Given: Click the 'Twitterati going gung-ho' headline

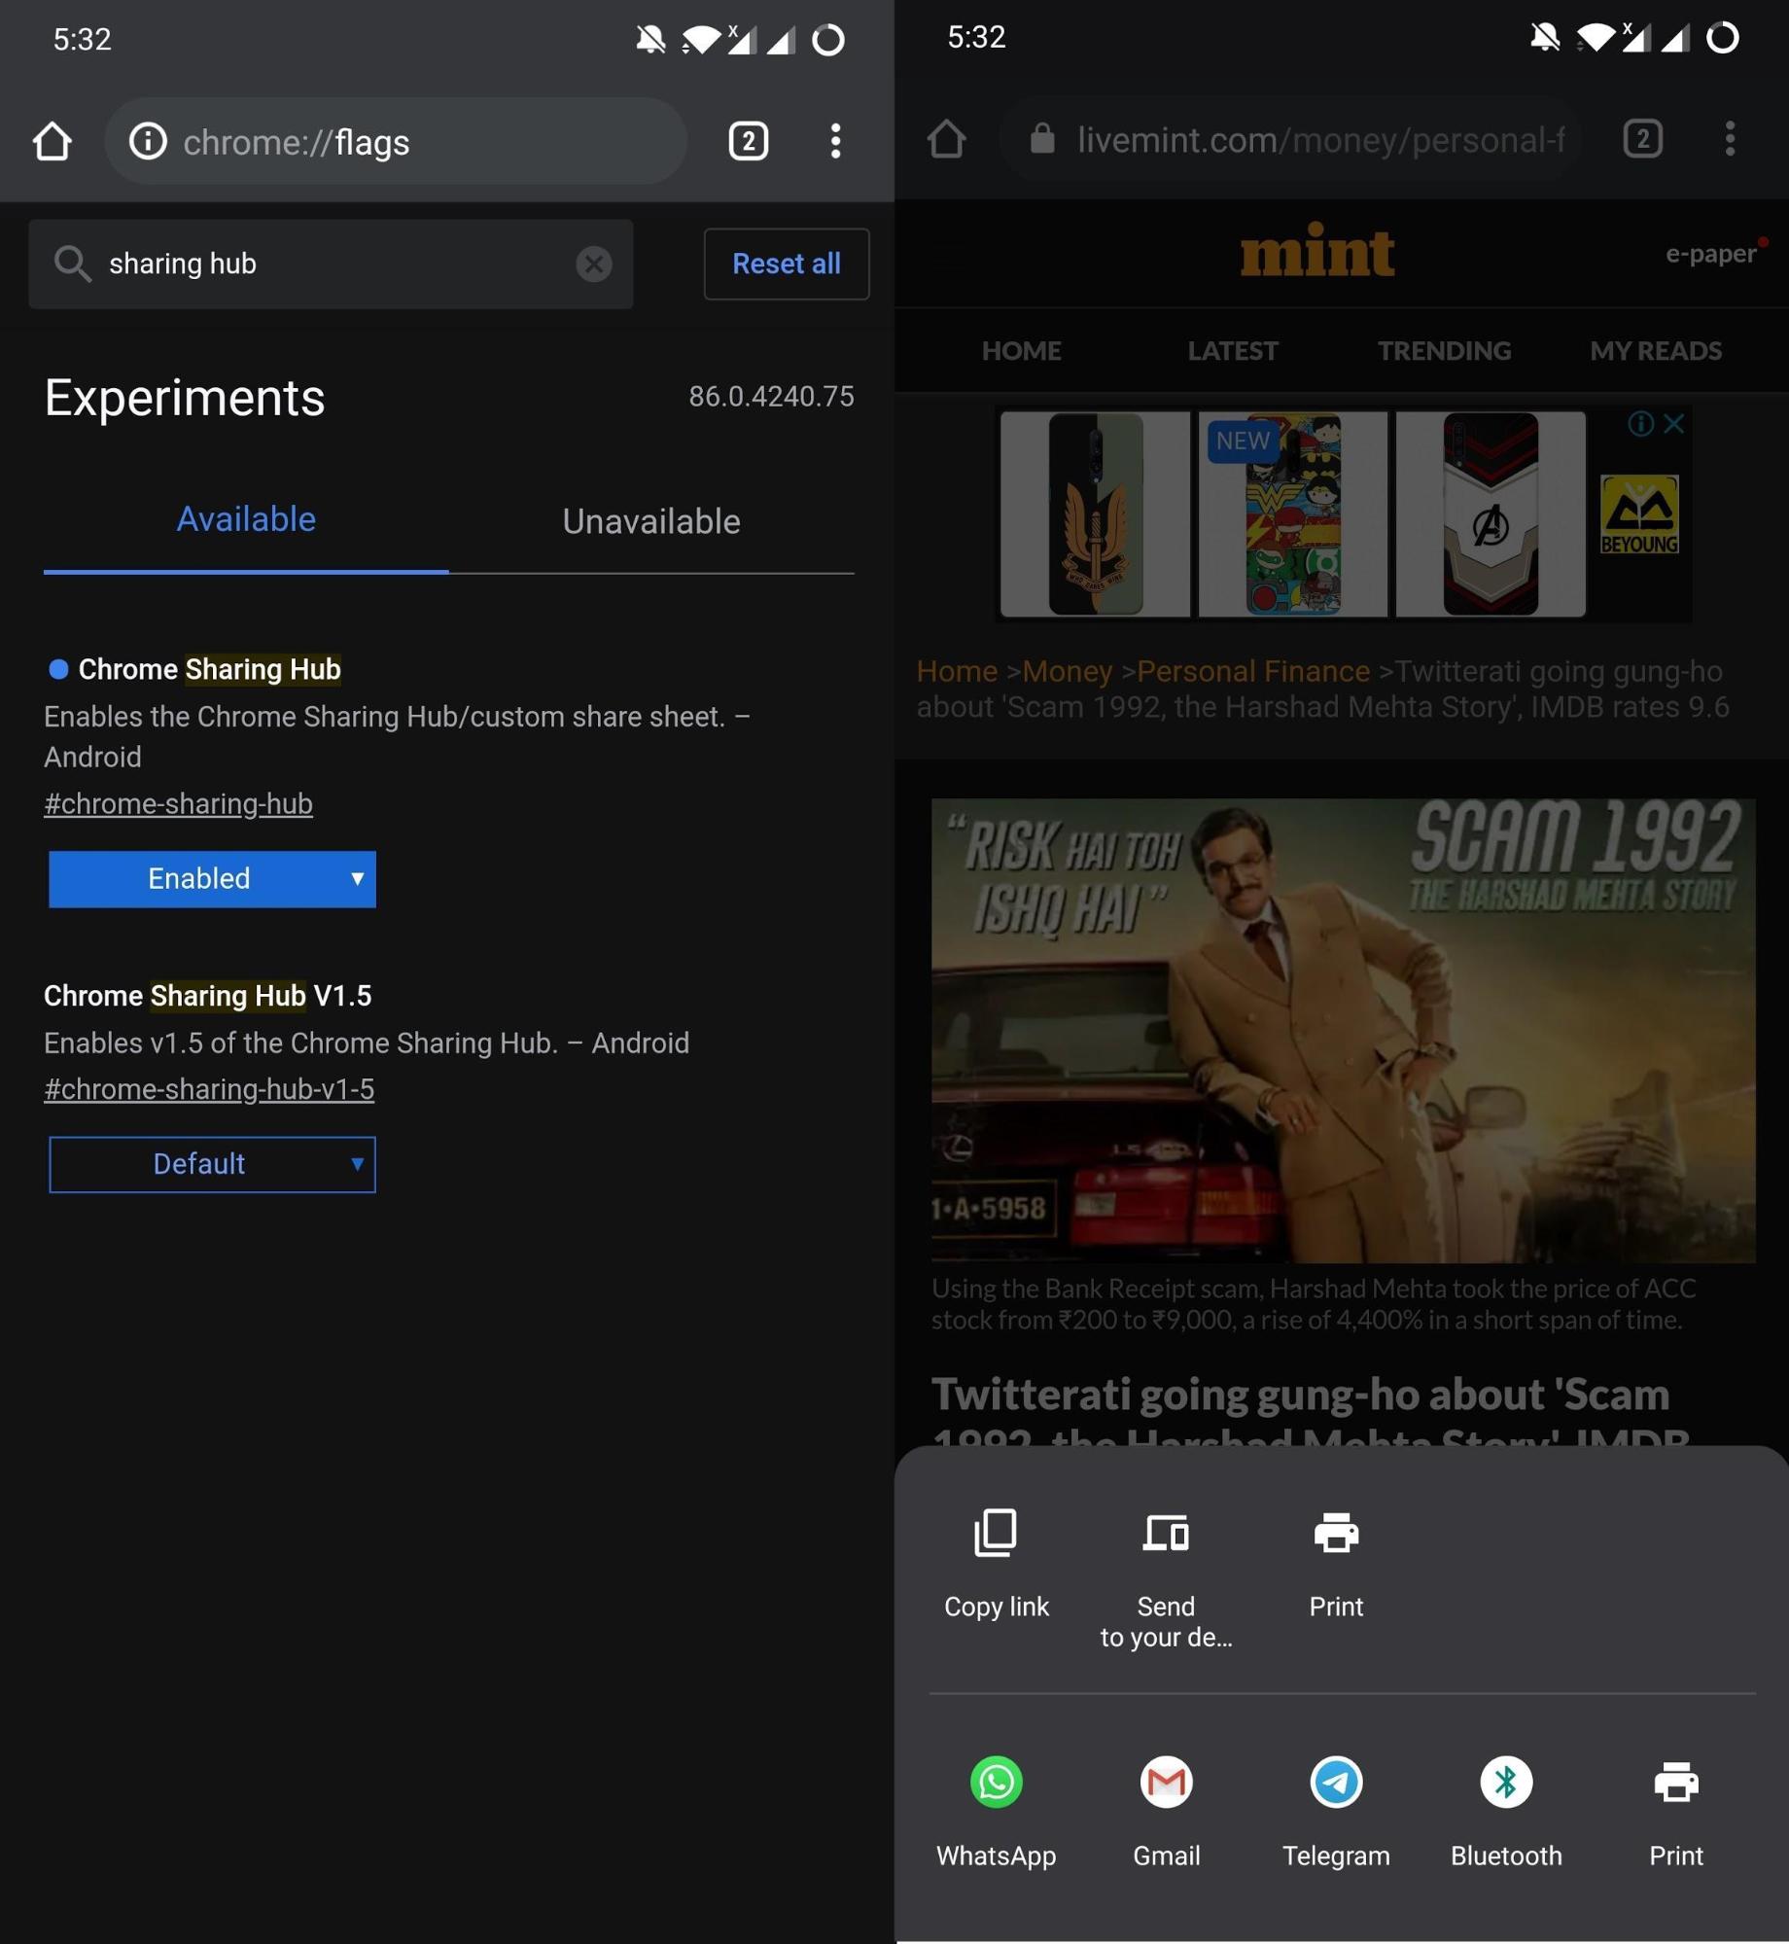Looking at the screenshot, I should (x=1310, y=1408).
